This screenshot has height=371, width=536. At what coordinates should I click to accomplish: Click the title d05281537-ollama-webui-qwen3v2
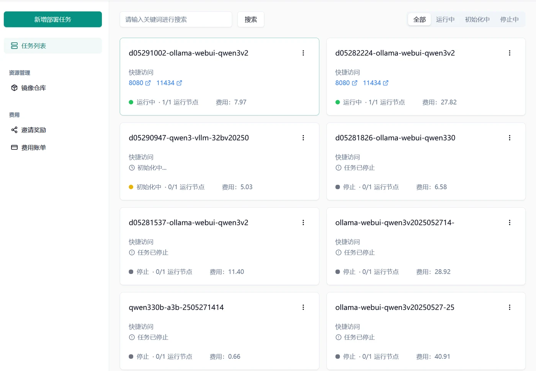(x=188, y=223)
